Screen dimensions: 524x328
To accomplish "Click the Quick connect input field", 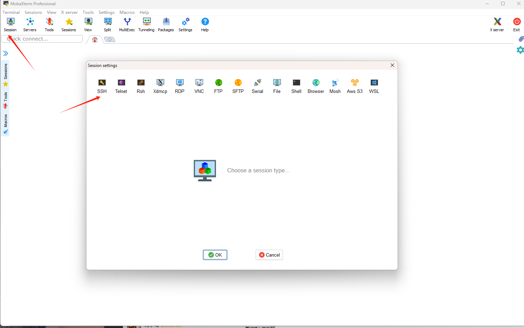I will click(x=42, y=39).
